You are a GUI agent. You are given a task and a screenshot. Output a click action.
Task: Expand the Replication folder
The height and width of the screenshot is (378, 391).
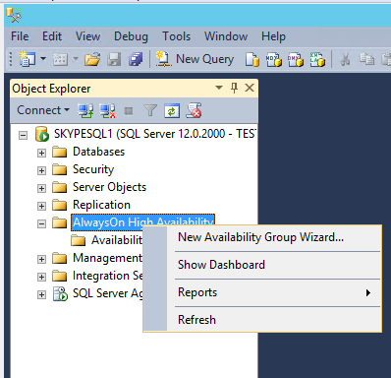[41, 206]
